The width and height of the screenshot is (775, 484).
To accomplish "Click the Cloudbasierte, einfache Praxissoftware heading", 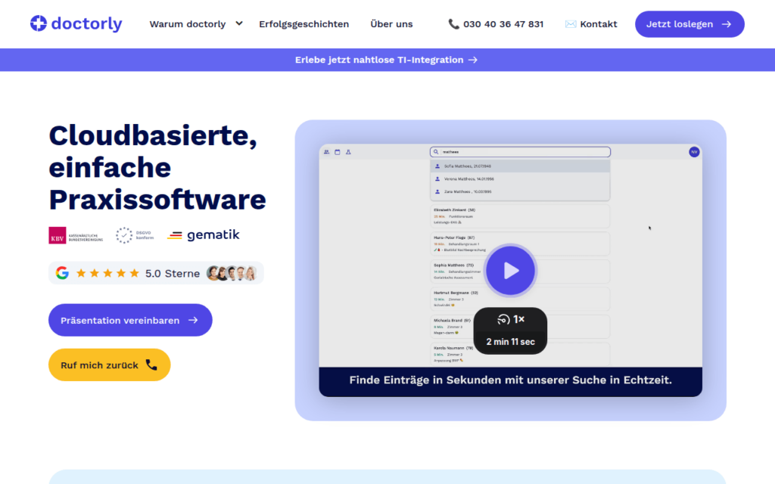I will tap(157, 167).
